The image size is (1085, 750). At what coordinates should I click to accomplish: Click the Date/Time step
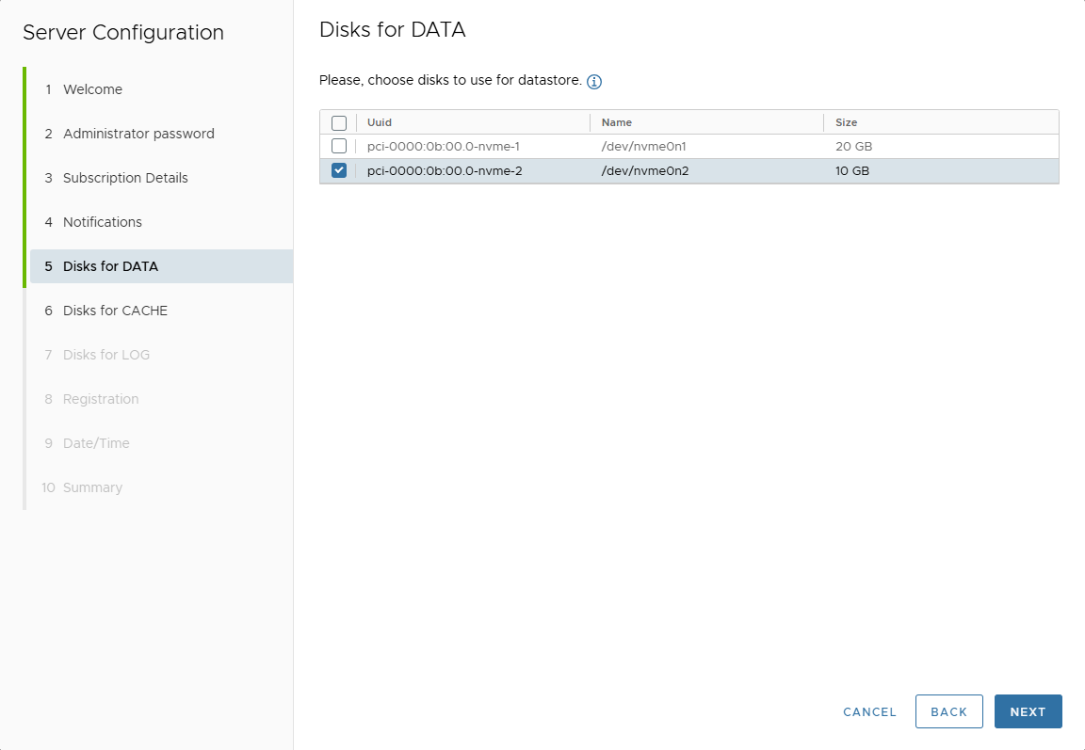pyautogui.click(x=92, y=442)
